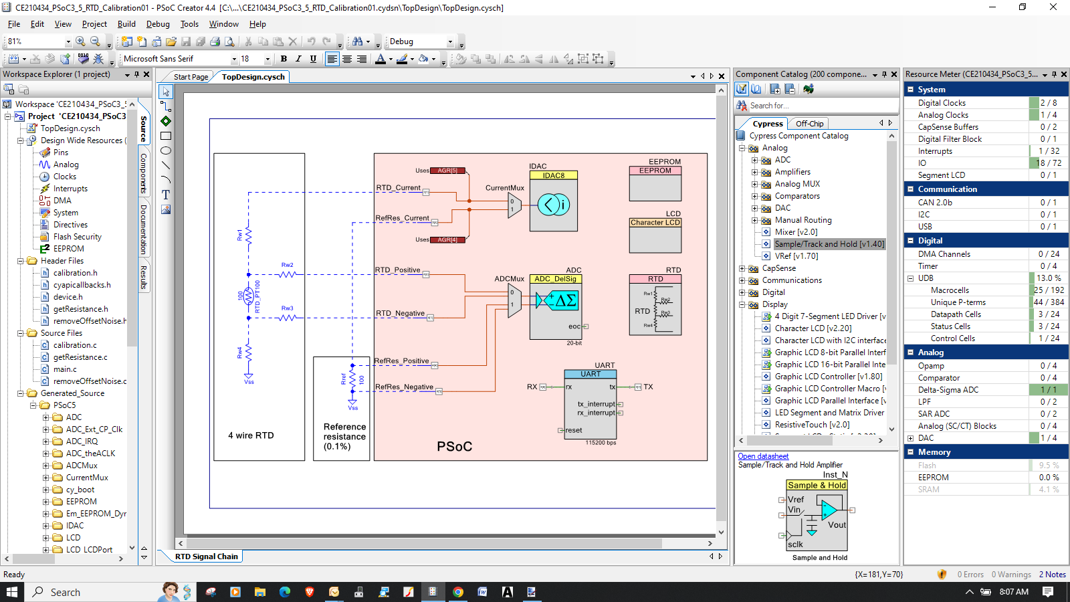
Task: Click Windows Start button
Action: pyautogui.click(x=12, y=592)
